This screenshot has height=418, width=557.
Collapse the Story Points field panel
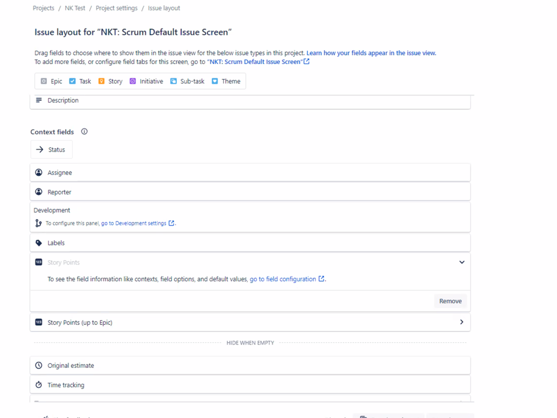click(x=462, y=262)
